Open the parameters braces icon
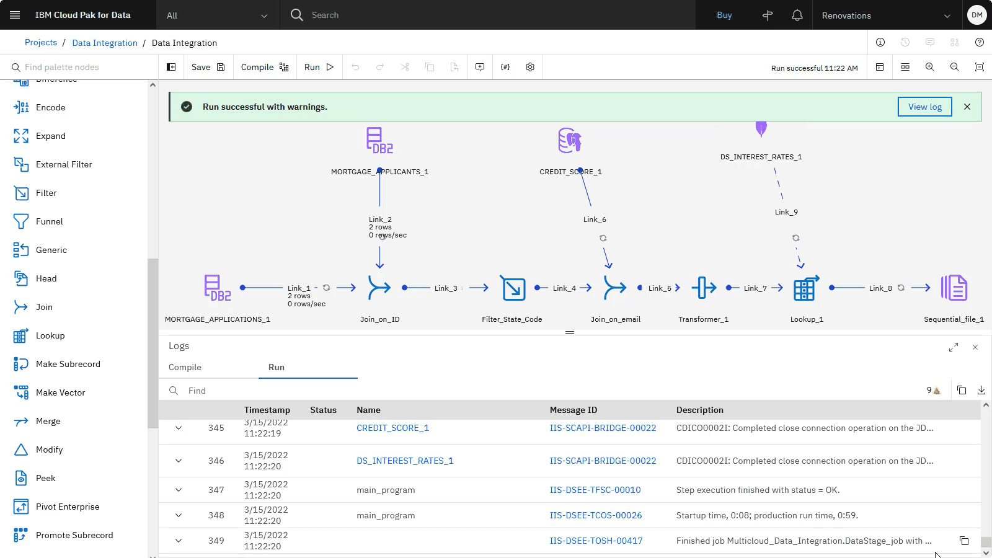This screenshot has height=558, width=992. (x=505, y=67)
